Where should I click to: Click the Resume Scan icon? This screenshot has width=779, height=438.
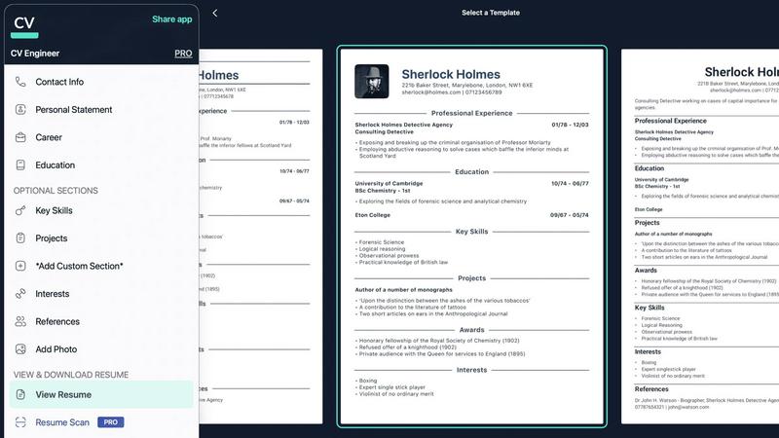(x=20, y=422)
